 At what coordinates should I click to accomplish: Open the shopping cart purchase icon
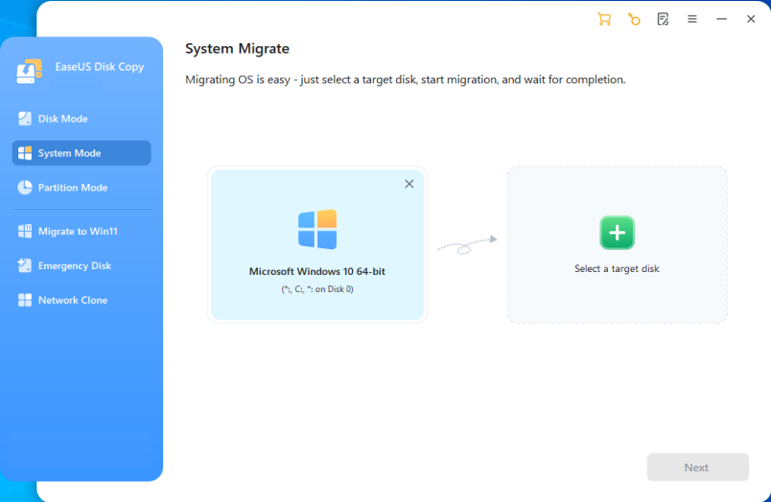pos(604,19)
